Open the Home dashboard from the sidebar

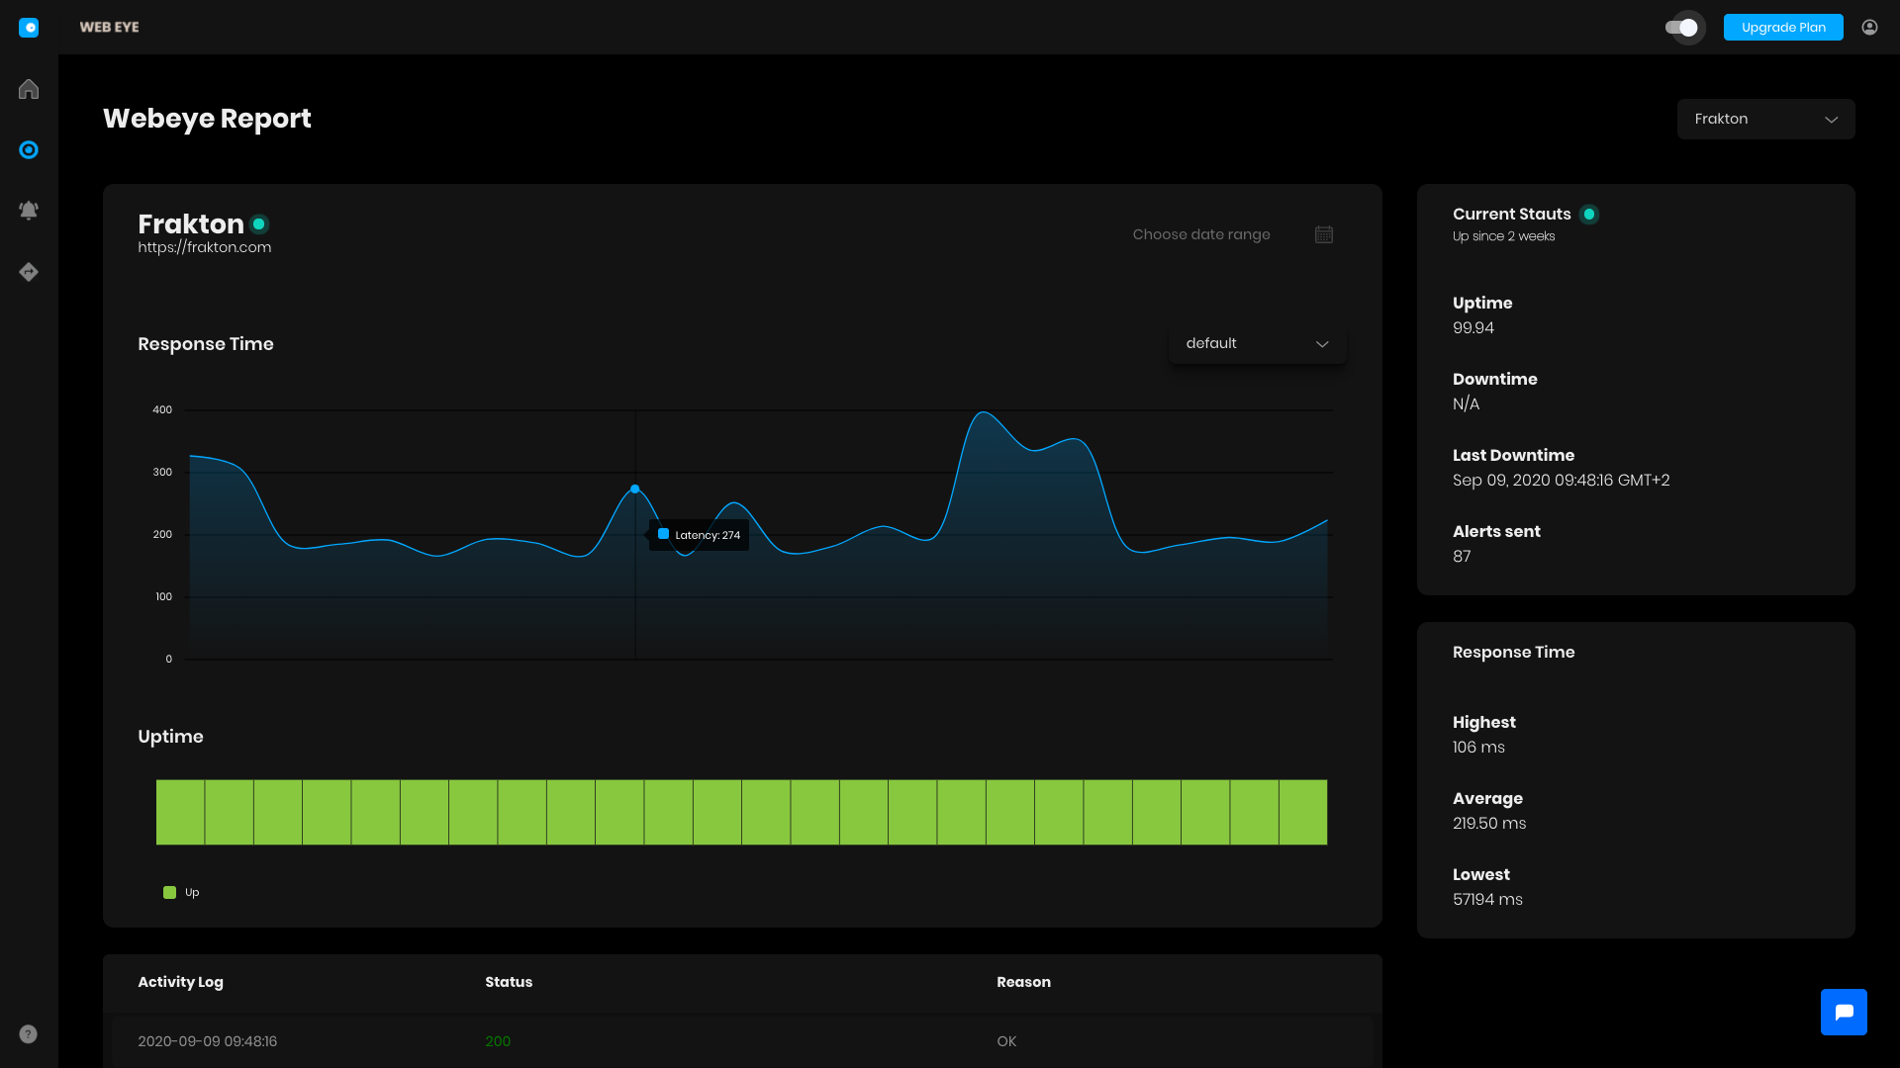(29, 89)
